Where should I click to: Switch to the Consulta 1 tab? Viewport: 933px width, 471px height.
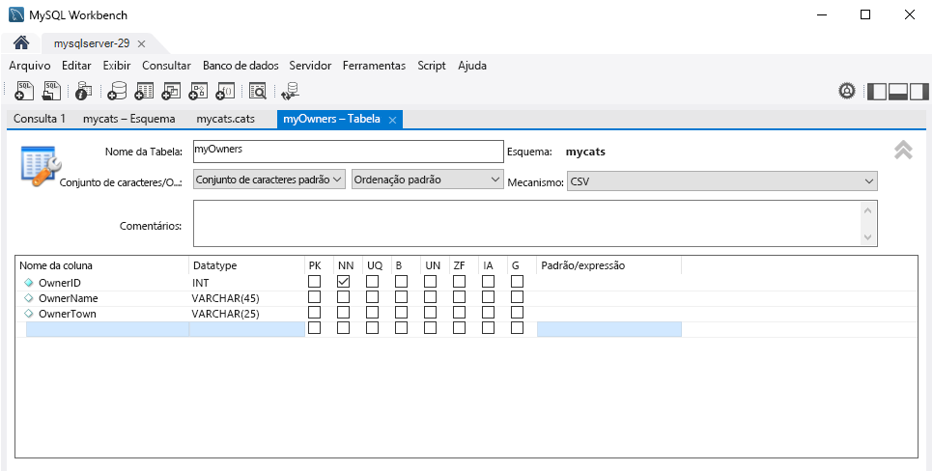(40, 119)
